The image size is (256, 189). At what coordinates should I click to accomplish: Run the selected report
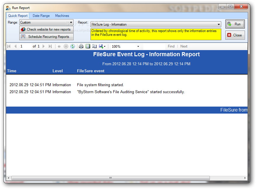[235, 24]
